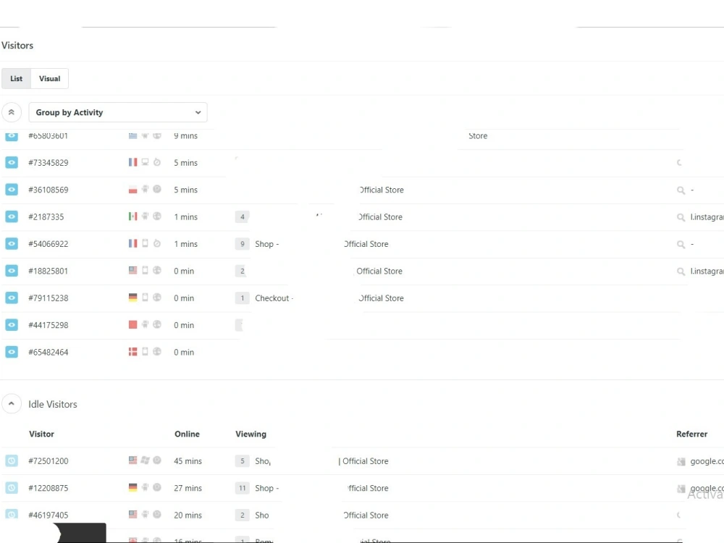Click search referrer icon in #2187335 row
The image size is (724, 543).
[x=681, y=217]
